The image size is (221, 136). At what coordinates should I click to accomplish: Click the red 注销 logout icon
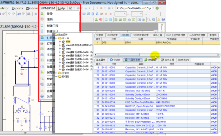pyautogui.click(x=42, y=19)
